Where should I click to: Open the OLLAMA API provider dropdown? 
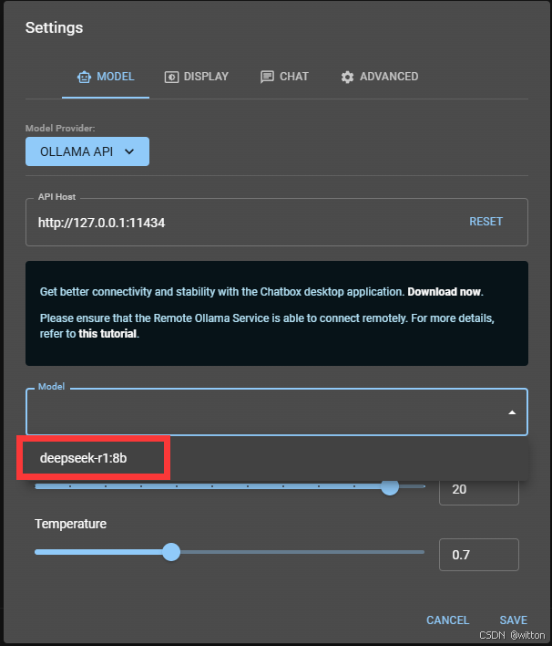pyautogui.click(x=87, y=151)
